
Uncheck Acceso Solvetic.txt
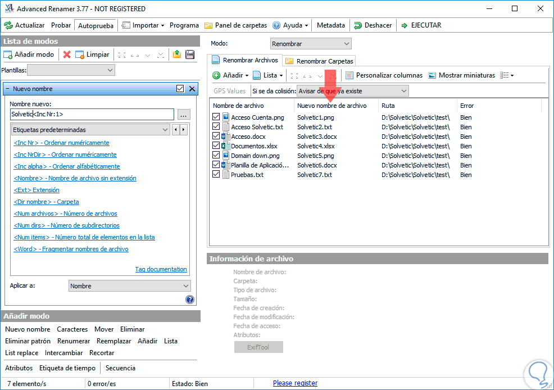click(216, 126)
